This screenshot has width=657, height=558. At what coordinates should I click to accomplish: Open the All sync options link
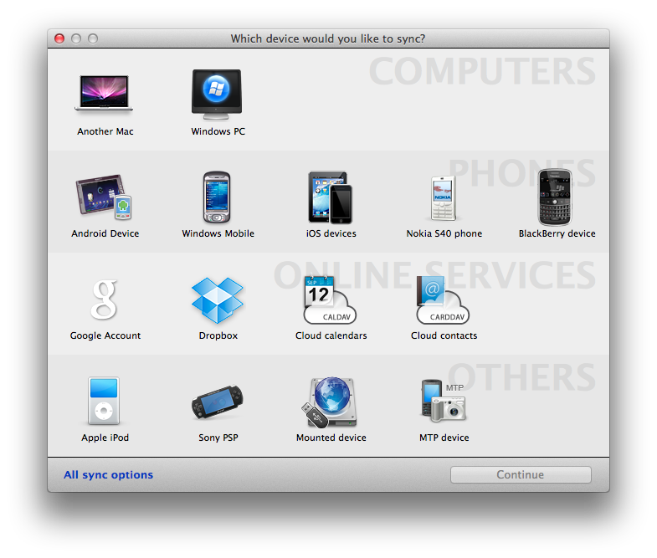[109, 475]
